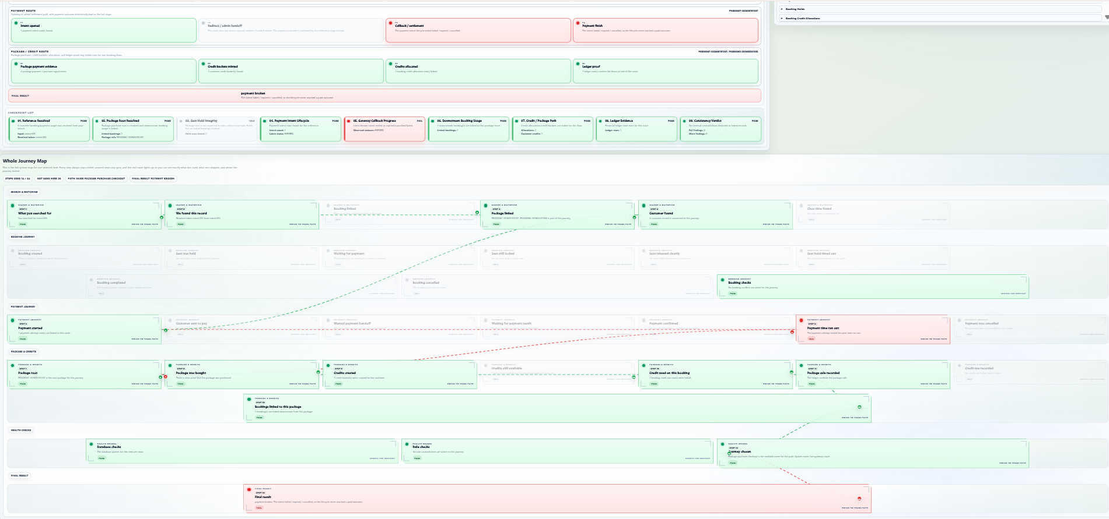Screen dimensions: 1109x519
Task: Click the red status dot on Payment finish
Action: point(578,23)
